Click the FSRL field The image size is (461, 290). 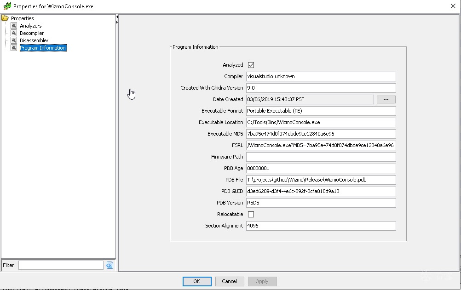[x=321, y=145]
